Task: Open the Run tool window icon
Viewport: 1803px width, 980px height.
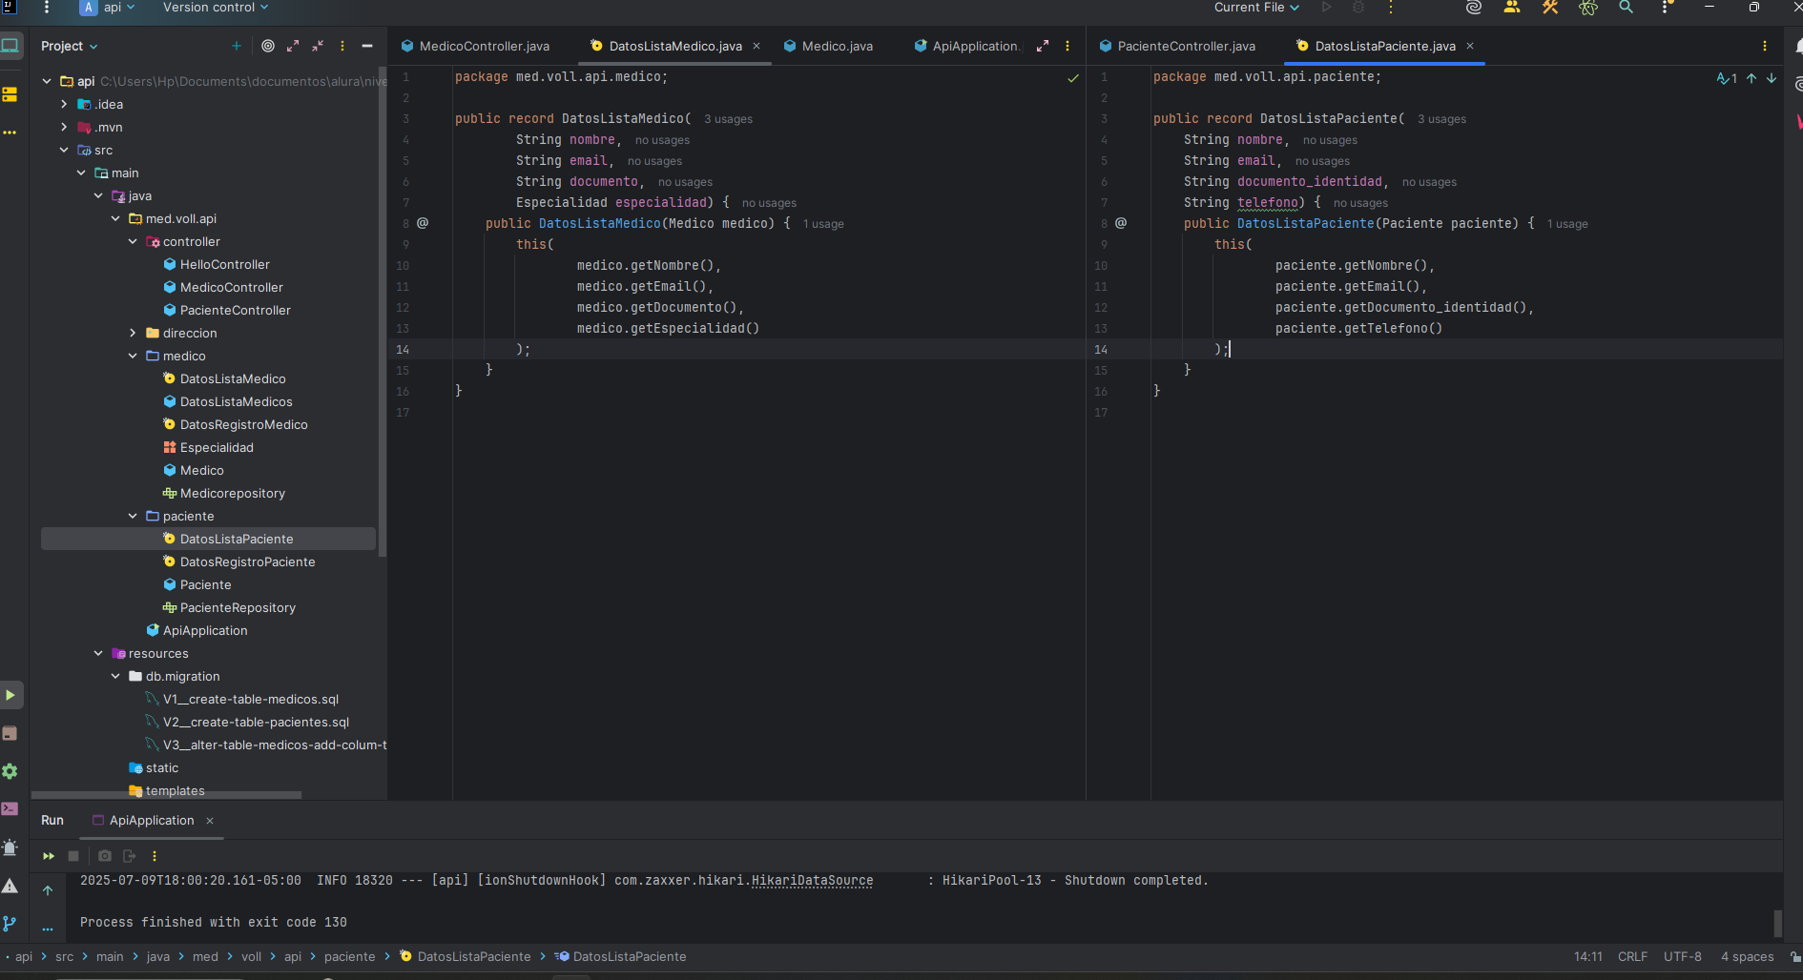Action: coord(10,695)
